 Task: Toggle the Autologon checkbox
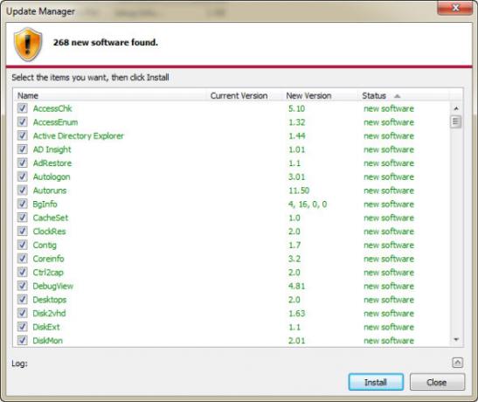22,177
